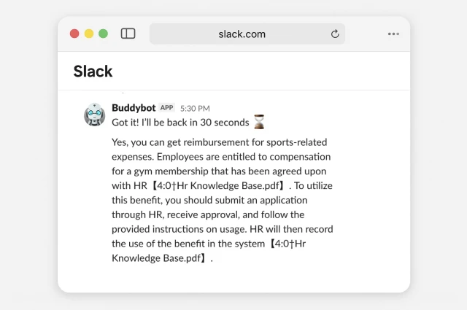Open the Buddybot sender name profile
The height and width of the screenshot is (310, 467).
(x=134, y=108)
